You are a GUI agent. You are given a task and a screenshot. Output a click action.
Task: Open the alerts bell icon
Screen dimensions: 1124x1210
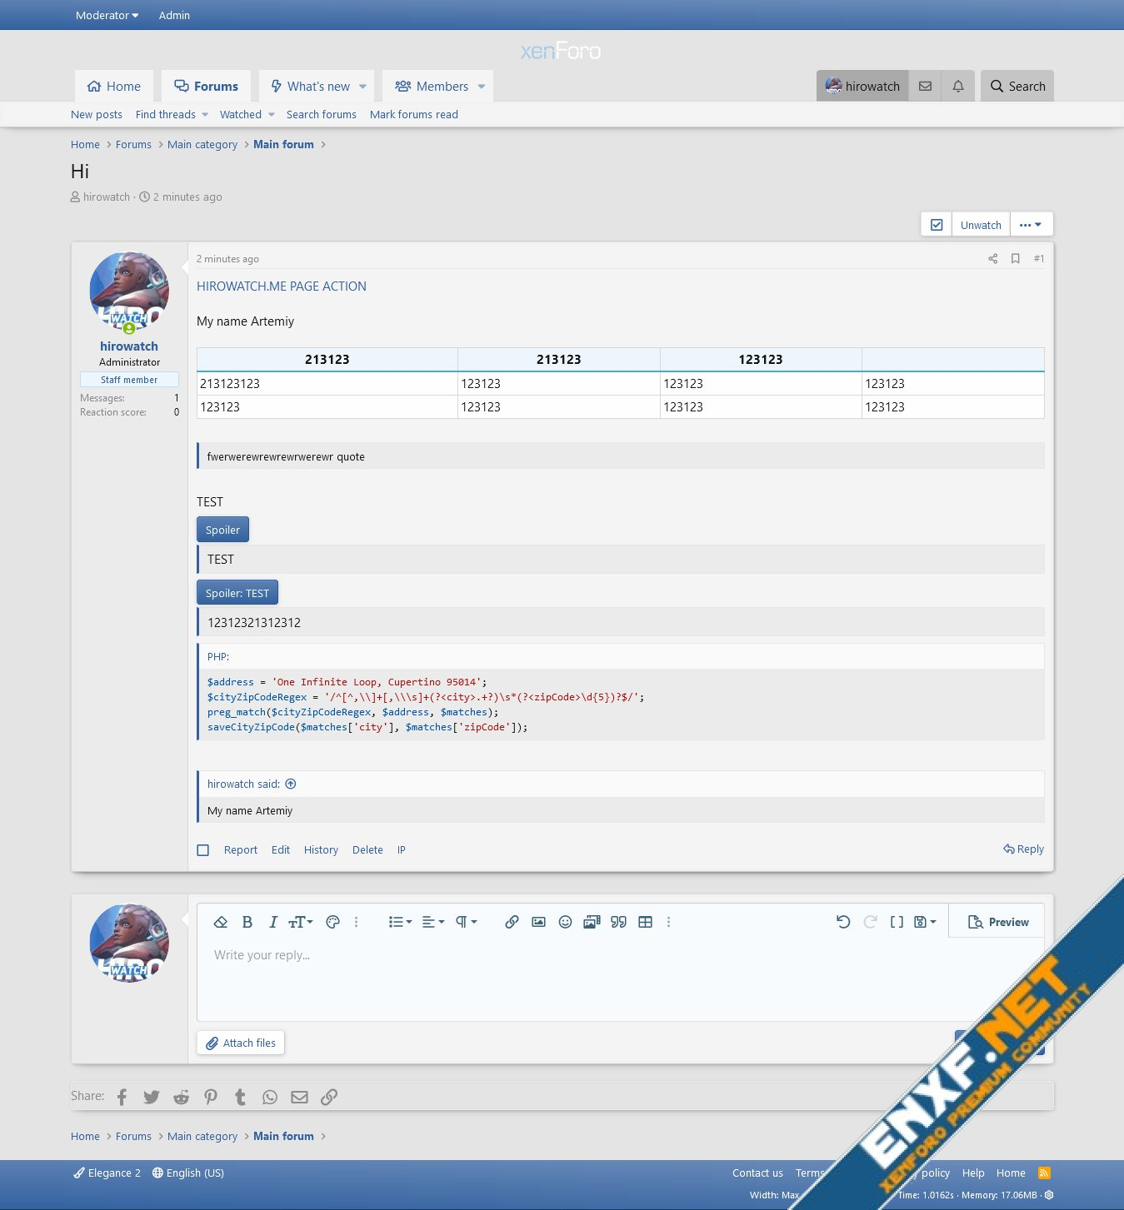pos(958,87)
